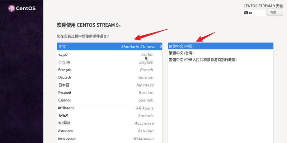Choose Asturianu Asturian language

coord(109,131)
